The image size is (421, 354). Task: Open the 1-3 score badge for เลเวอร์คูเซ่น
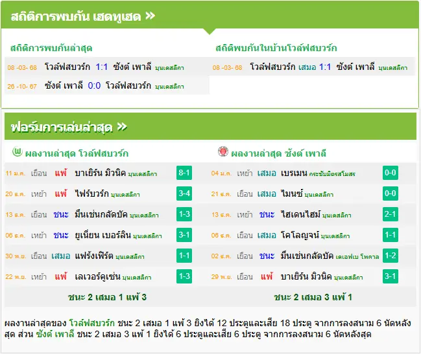tap(184, 276)
